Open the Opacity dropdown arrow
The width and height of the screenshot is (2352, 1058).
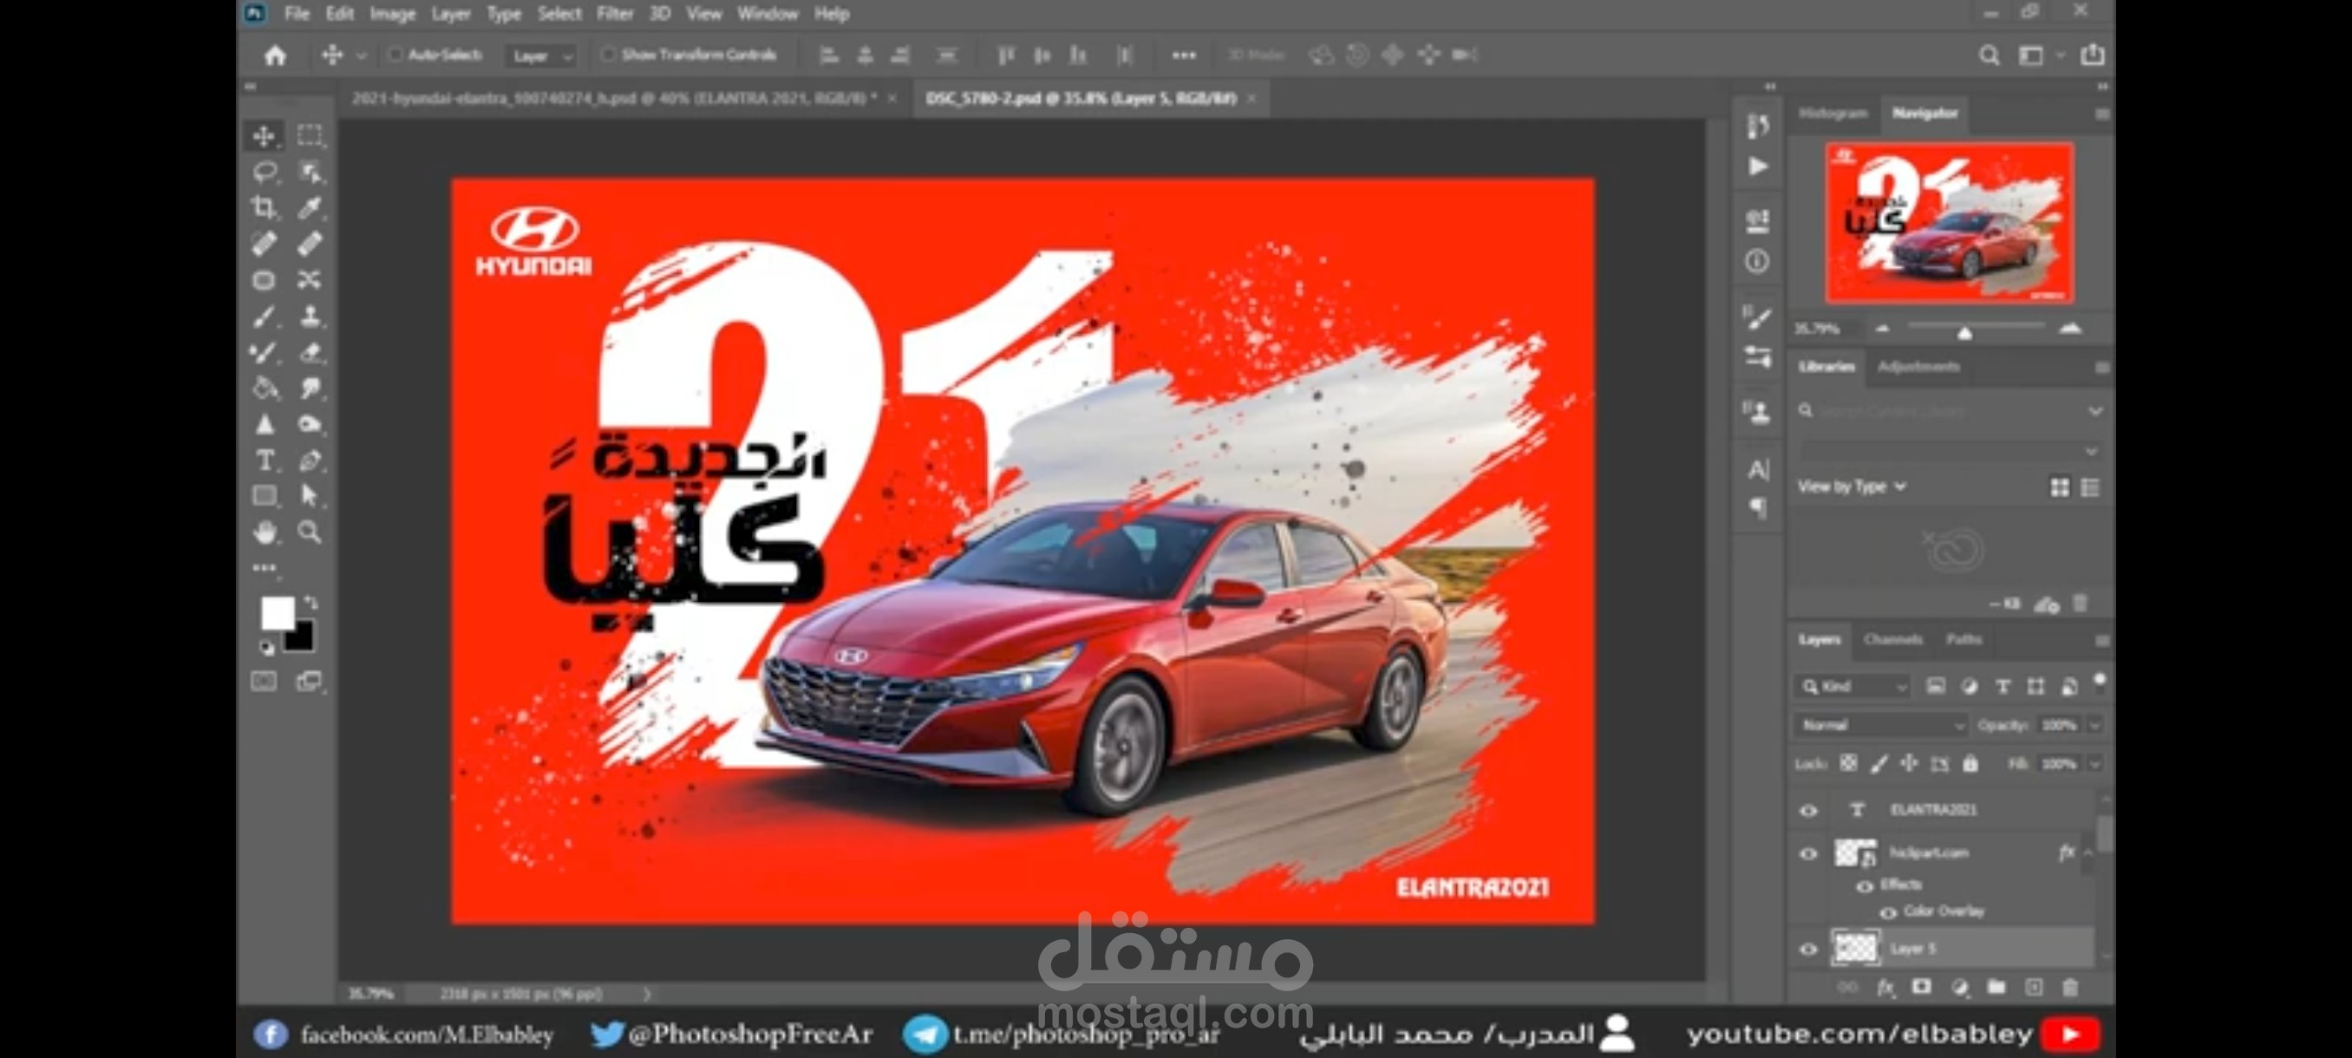pyautogui.click(x=2094, y=726)
